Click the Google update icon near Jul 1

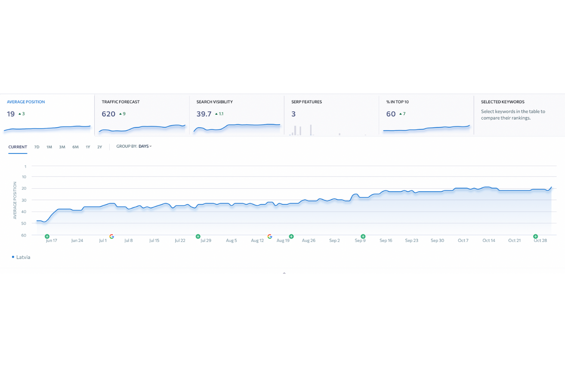(x=112, y=236)
